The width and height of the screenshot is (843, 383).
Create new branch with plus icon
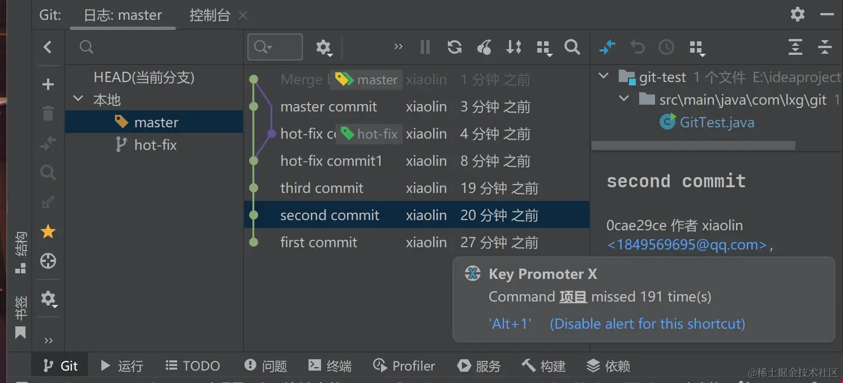pos(48,85)
